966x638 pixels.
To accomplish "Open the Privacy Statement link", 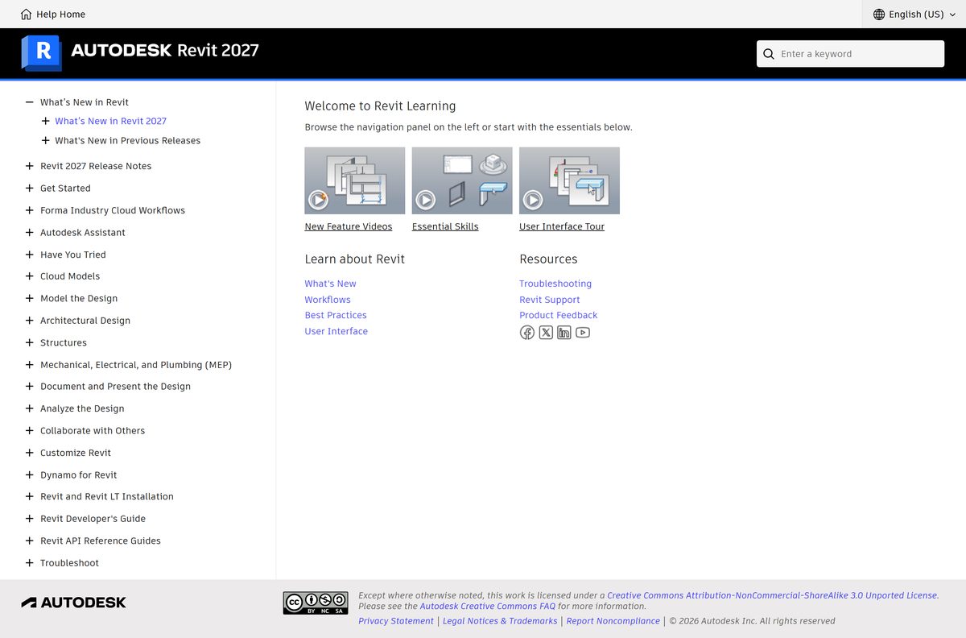I will [x=396, y=621].
